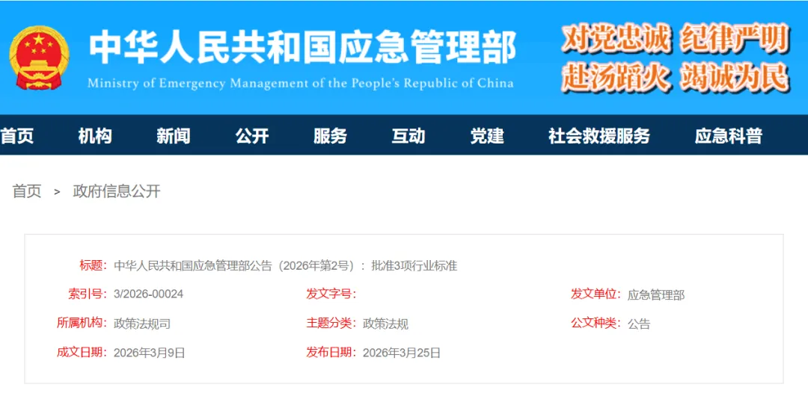808x417 pixels.
Task: Open 社会救援服务 in the navigation bar
Action: [x=599, y=136]
